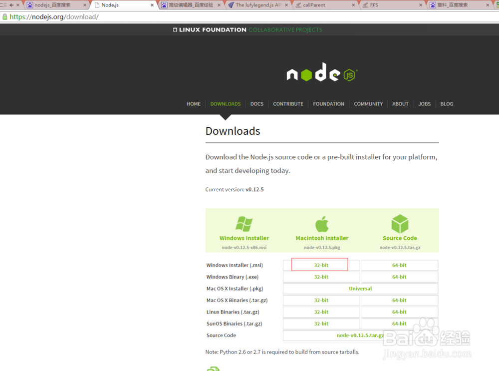
Task: Click the lufylegend.js tab favicon
Action: pos(231,5)
